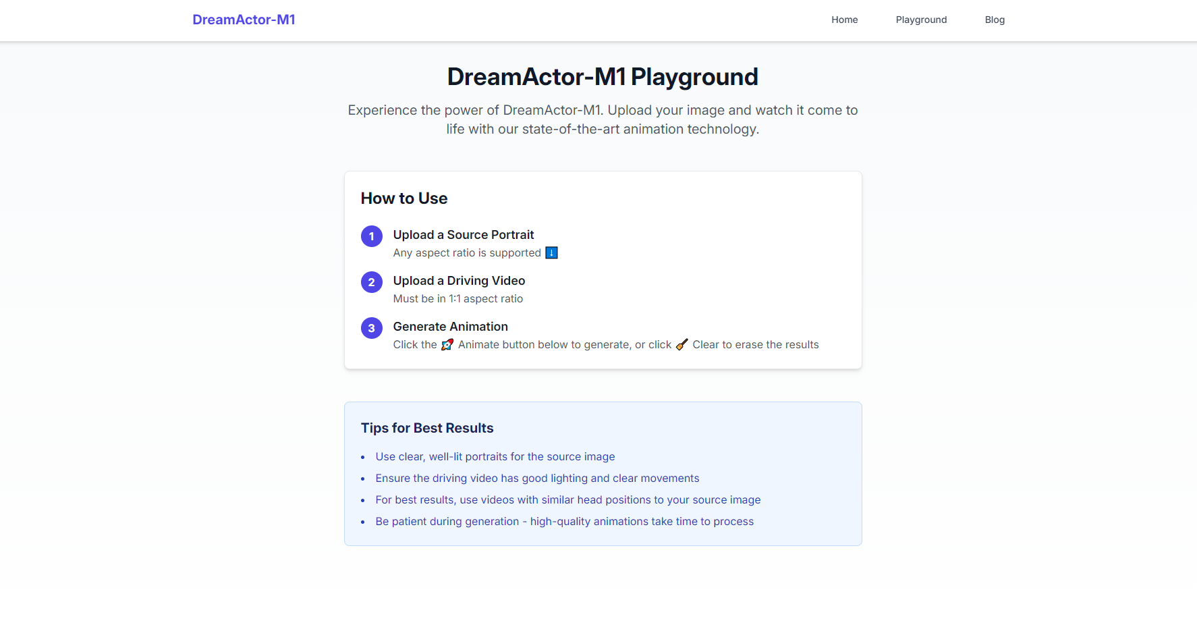
Task: Click the driving video lighting tip
Action: click(x=537, y=478)
